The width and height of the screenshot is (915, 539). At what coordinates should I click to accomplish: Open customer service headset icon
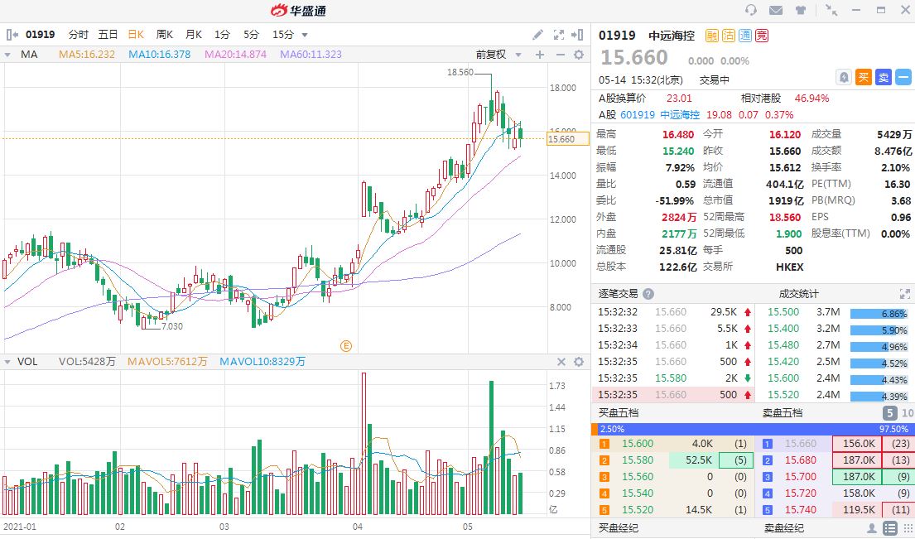751,10
